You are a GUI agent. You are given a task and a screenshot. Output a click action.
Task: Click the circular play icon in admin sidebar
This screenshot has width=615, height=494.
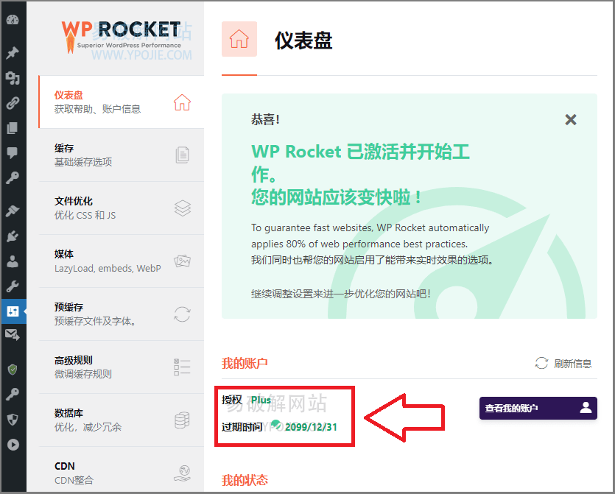13,444
